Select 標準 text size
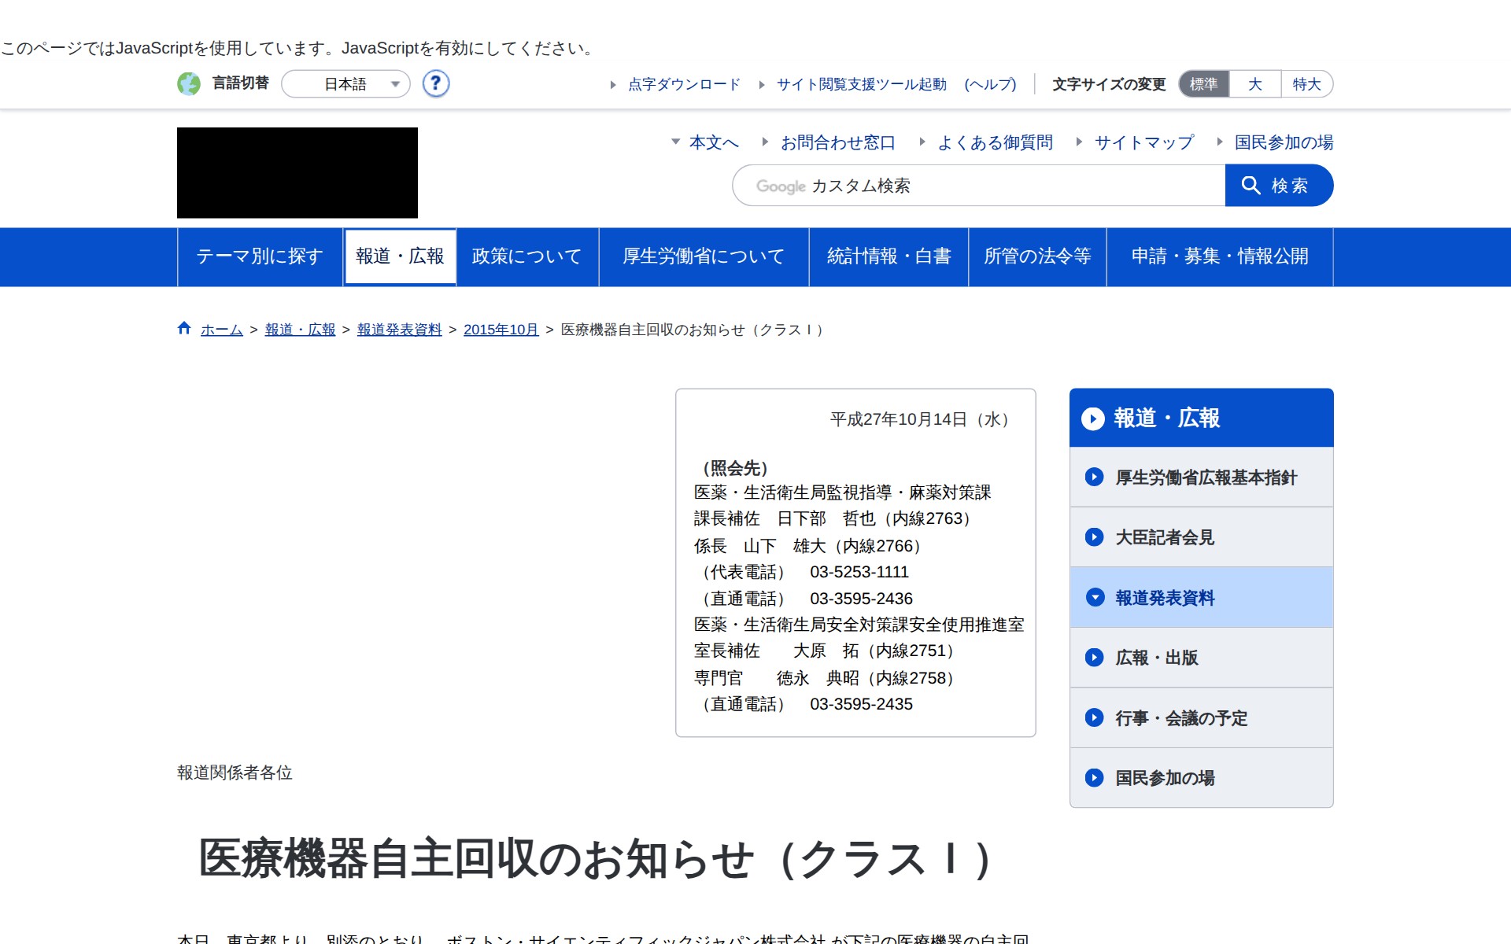The height and width of the screenshot is (944, 1511). [x=1203, y=84]
